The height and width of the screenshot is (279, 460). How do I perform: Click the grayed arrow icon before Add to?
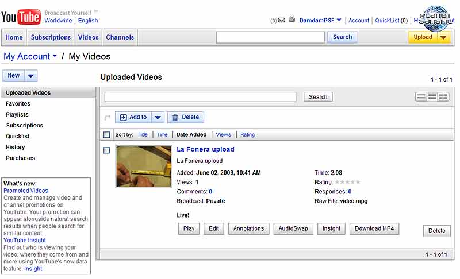[108, 117]
